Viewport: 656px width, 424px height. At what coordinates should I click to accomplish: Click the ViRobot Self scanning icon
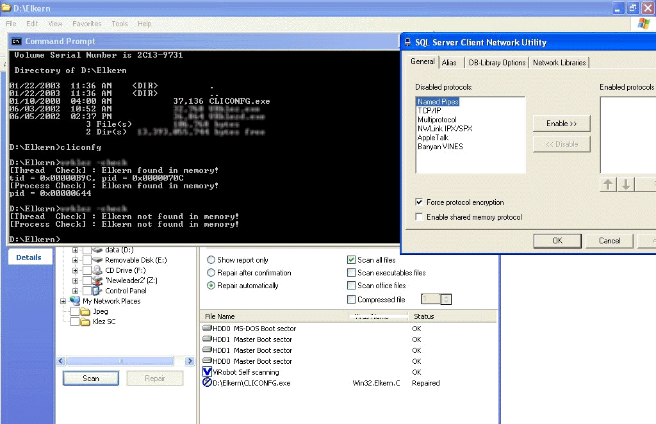(207, 372)
